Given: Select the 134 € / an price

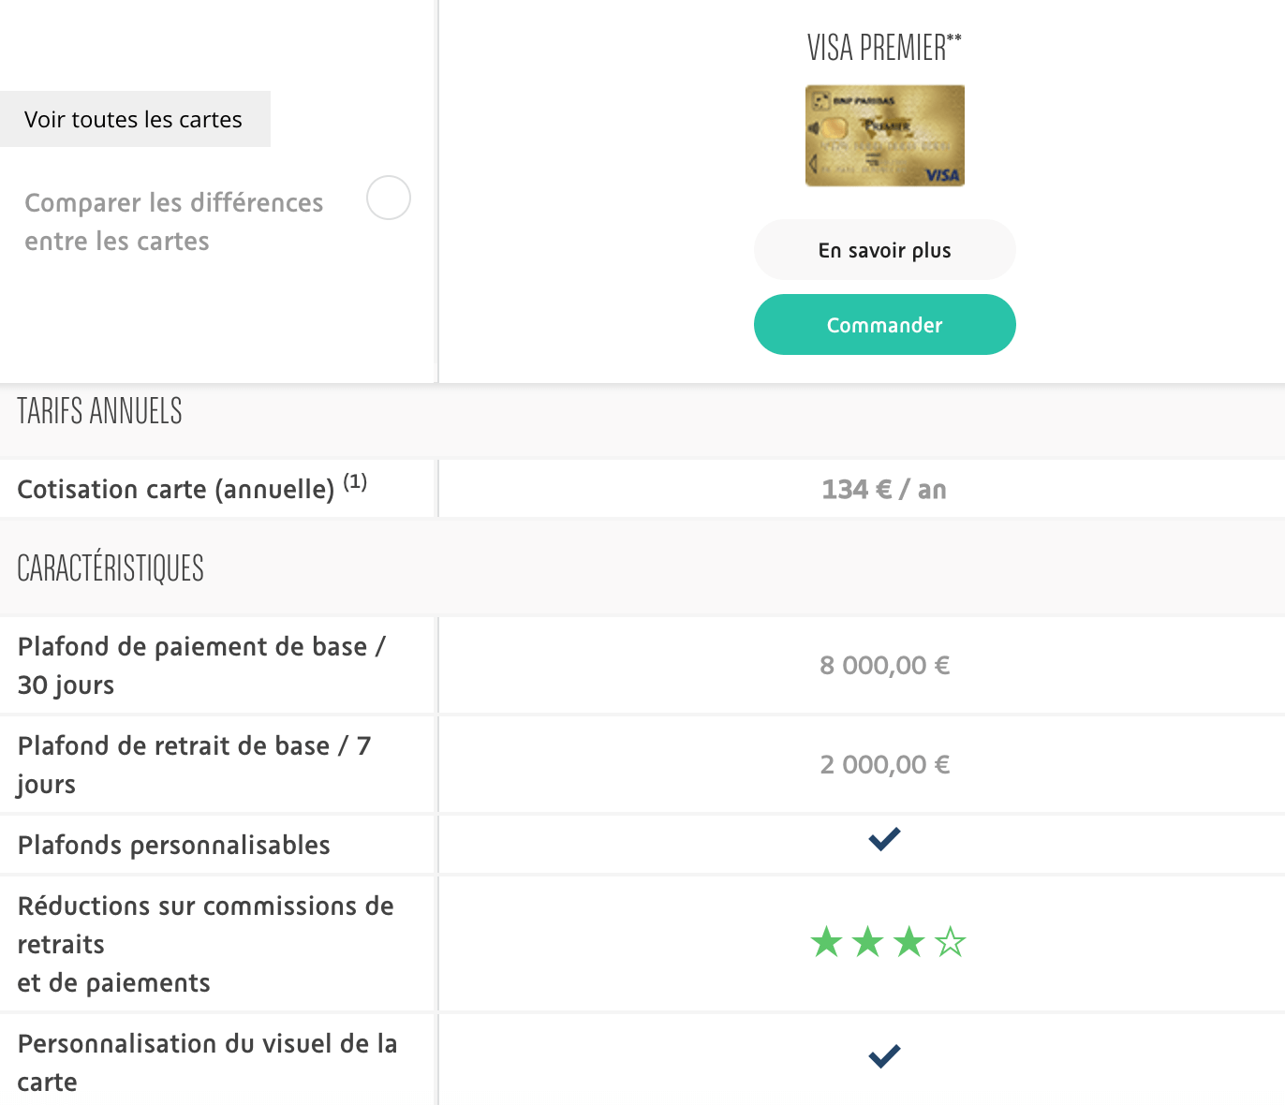Looking at the screenshot, I should point(884,490).
